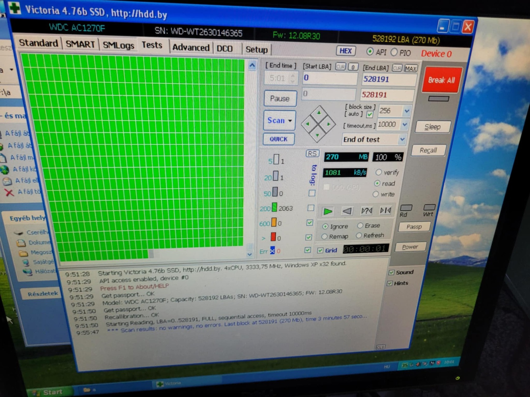This screenshot has width=530, height=397.
Task: Click the Passp button
Action: coord(414,227)
